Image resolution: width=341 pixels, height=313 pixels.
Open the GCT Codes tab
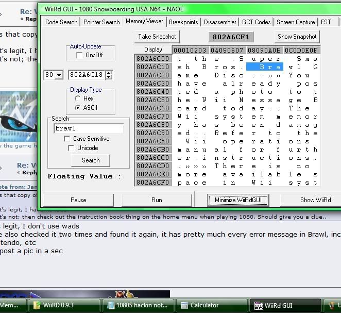[256, 22]
